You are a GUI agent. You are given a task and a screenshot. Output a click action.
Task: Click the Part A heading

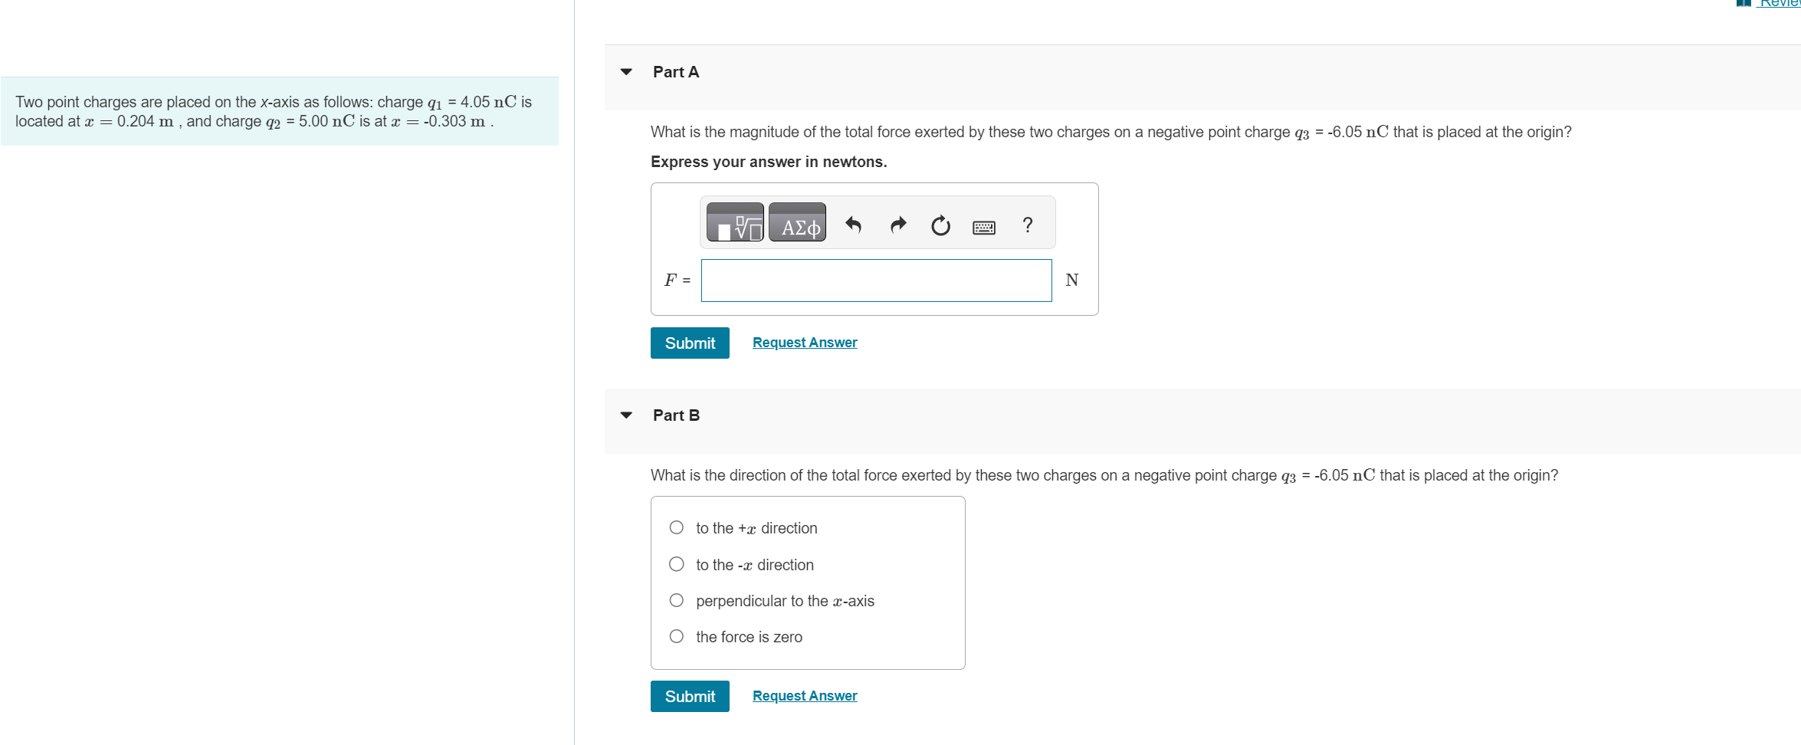click(x=675, y=71)
